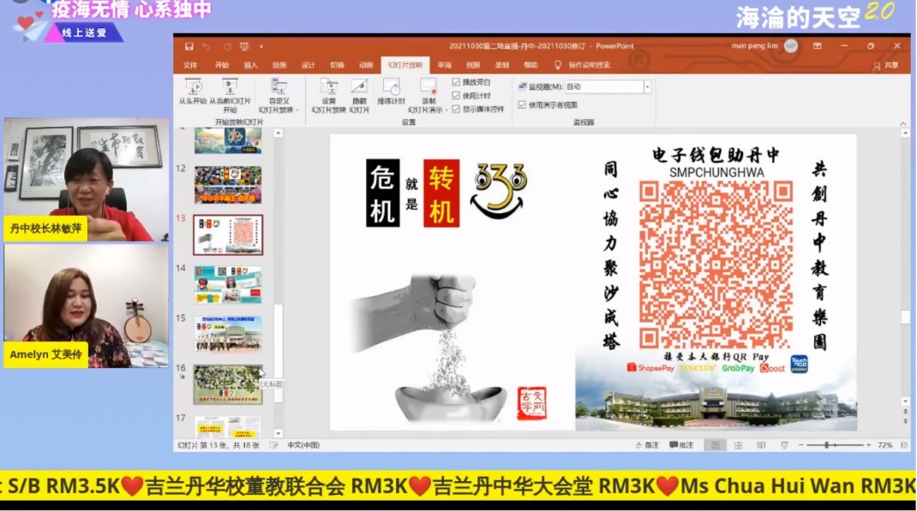The height and width of the screenshot is (511, 917).
Task: Select slide 14 thumbnail in slide panel
Action: point(228,284)
